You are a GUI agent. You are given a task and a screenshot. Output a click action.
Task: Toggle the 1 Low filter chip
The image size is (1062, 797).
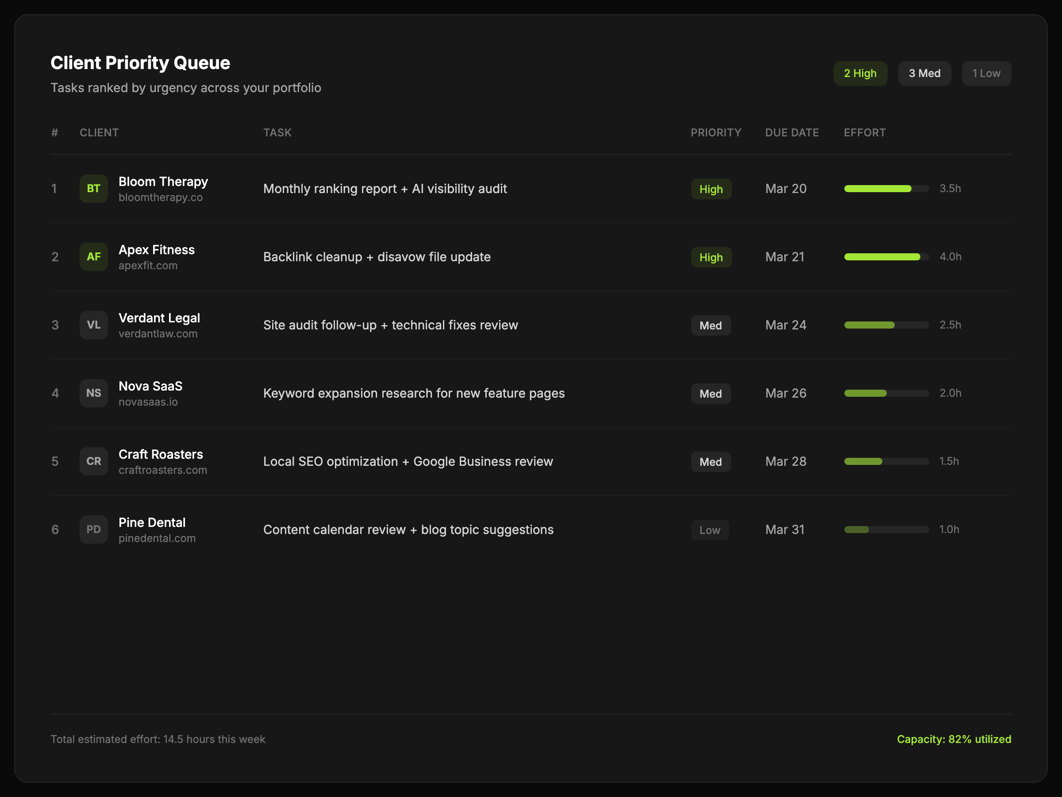click(986, 74)
